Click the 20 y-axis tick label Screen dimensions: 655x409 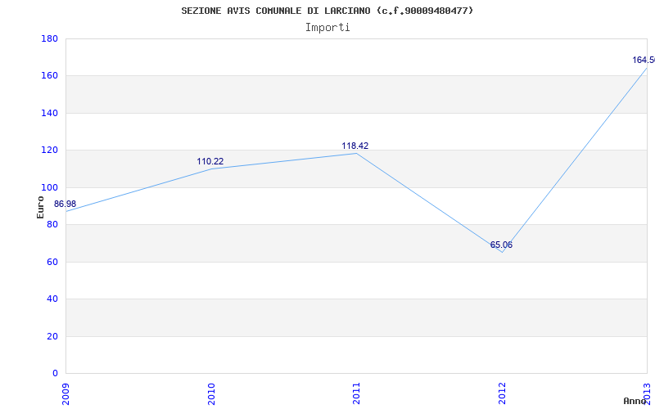click(x=52, y=336)
